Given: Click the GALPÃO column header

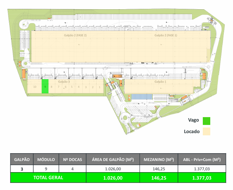Looking at the screenshot, I should click(x=22, y=159).
